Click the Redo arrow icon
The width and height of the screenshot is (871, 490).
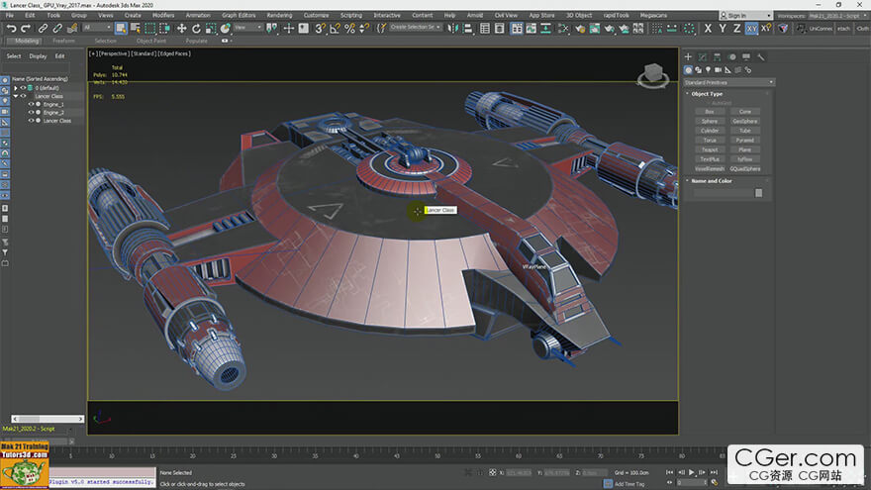26,29
